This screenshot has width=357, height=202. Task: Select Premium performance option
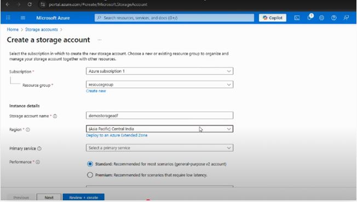click(x=90, y=175)
